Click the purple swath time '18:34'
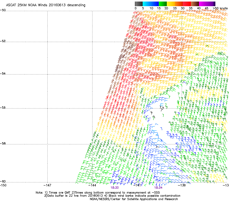This screenshot has width=229, height=201. point(158,188)
